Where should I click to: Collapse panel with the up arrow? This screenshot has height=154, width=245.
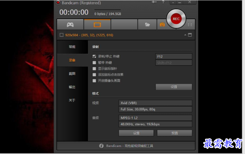tap(185, 35)
